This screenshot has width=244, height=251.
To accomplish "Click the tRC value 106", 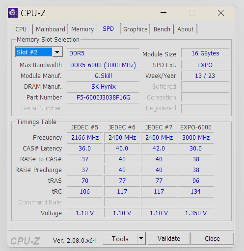I will click(85, 192).
